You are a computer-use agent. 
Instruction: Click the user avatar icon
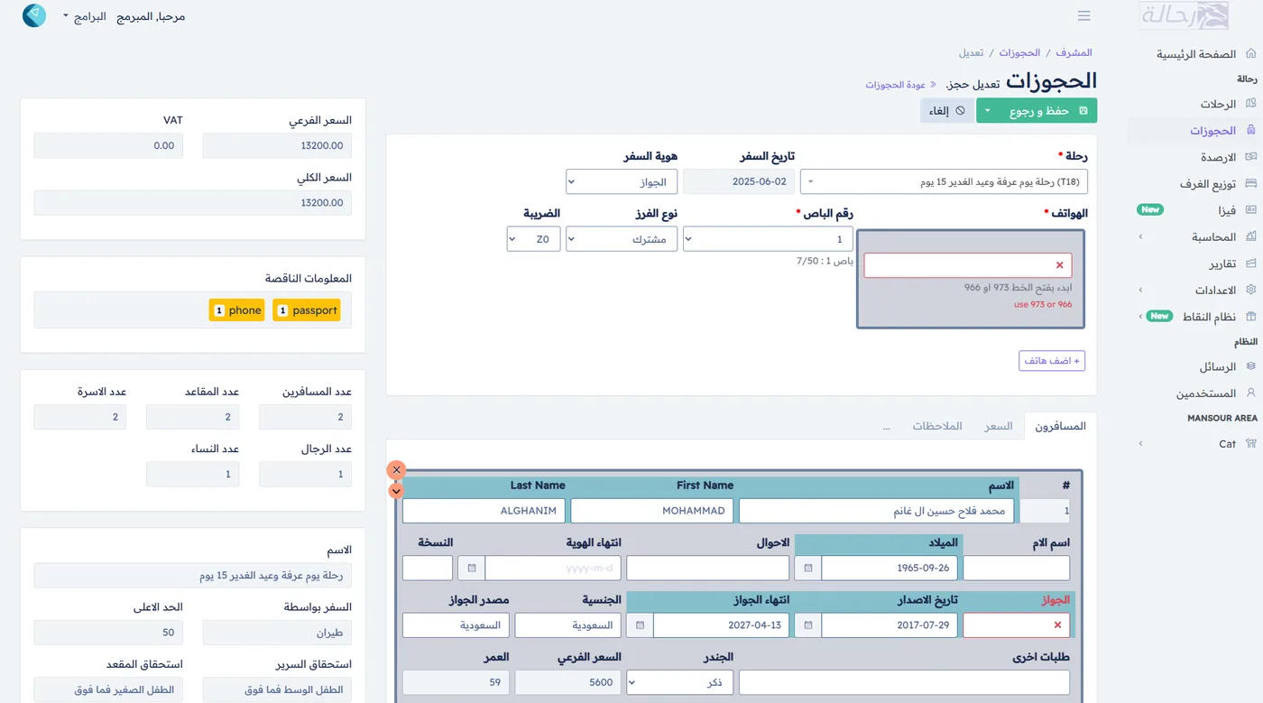click(x=34, y=15)
